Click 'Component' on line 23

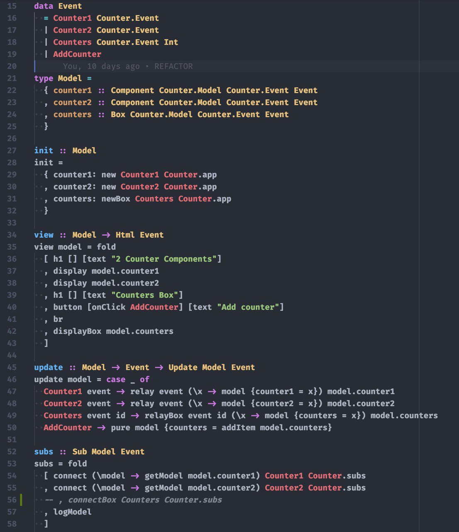[132, 103]
